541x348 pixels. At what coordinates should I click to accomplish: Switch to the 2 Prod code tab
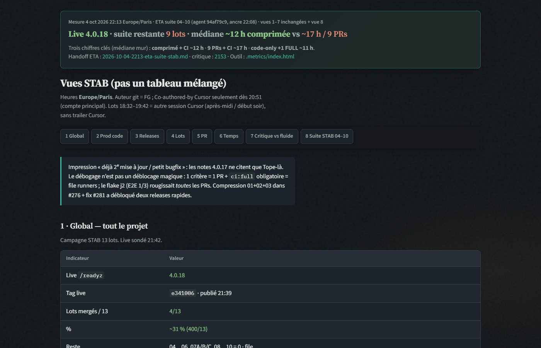pyautogui.click(x=109, y=136)
